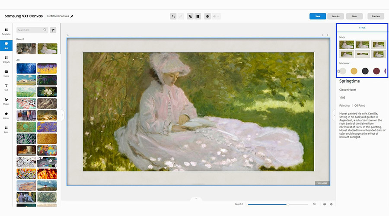Switch to the STYLE tab

click(x=362, y=28)
